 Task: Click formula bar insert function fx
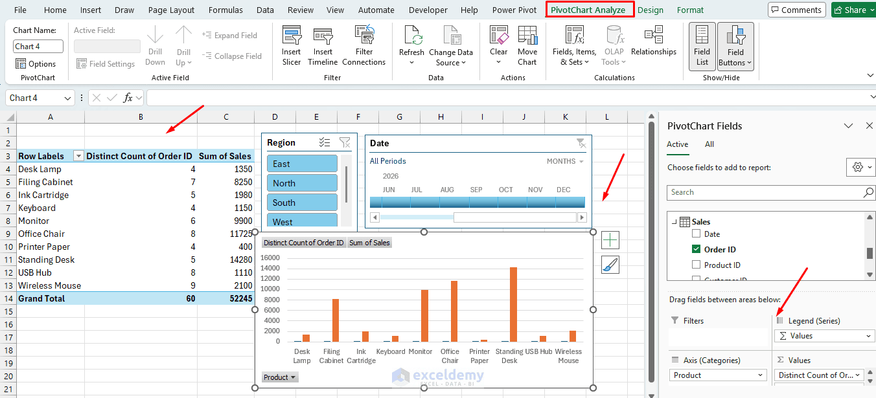(128, 98)
